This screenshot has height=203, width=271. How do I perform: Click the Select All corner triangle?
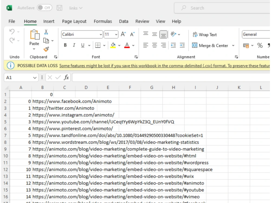point(7,88)
